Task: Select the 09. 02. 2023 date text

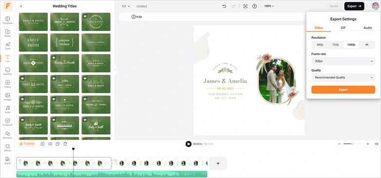Action: click(225, 89)
